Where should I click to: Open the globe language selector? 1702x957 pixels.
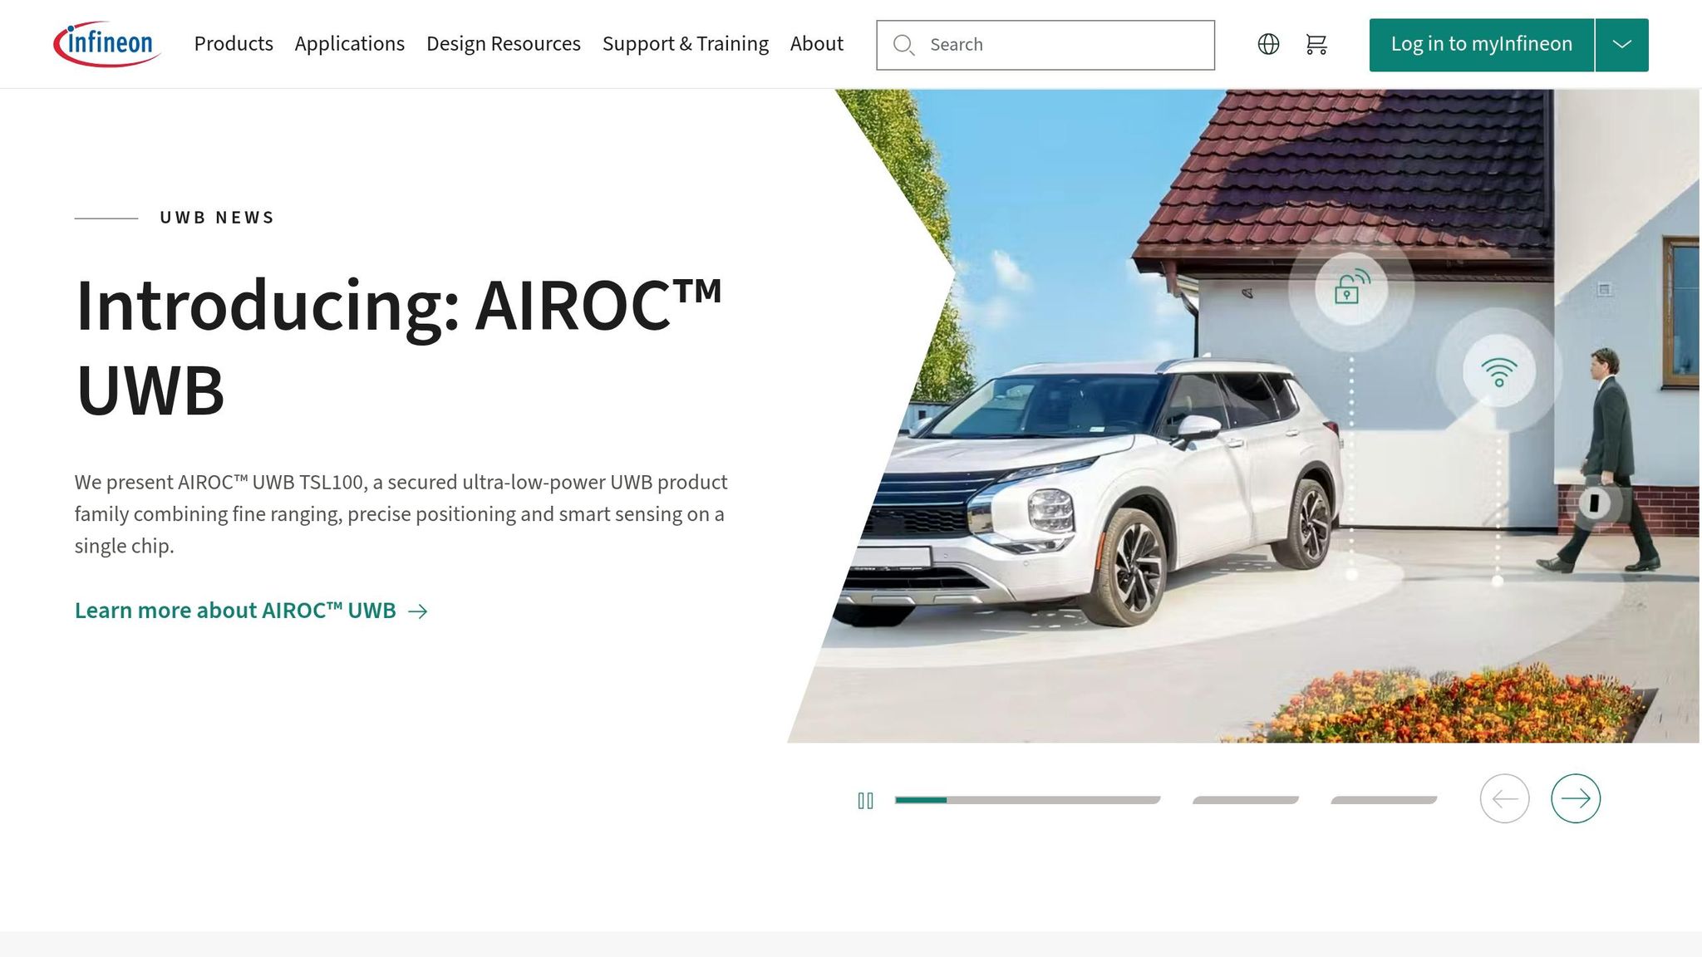click(1268, 44)
